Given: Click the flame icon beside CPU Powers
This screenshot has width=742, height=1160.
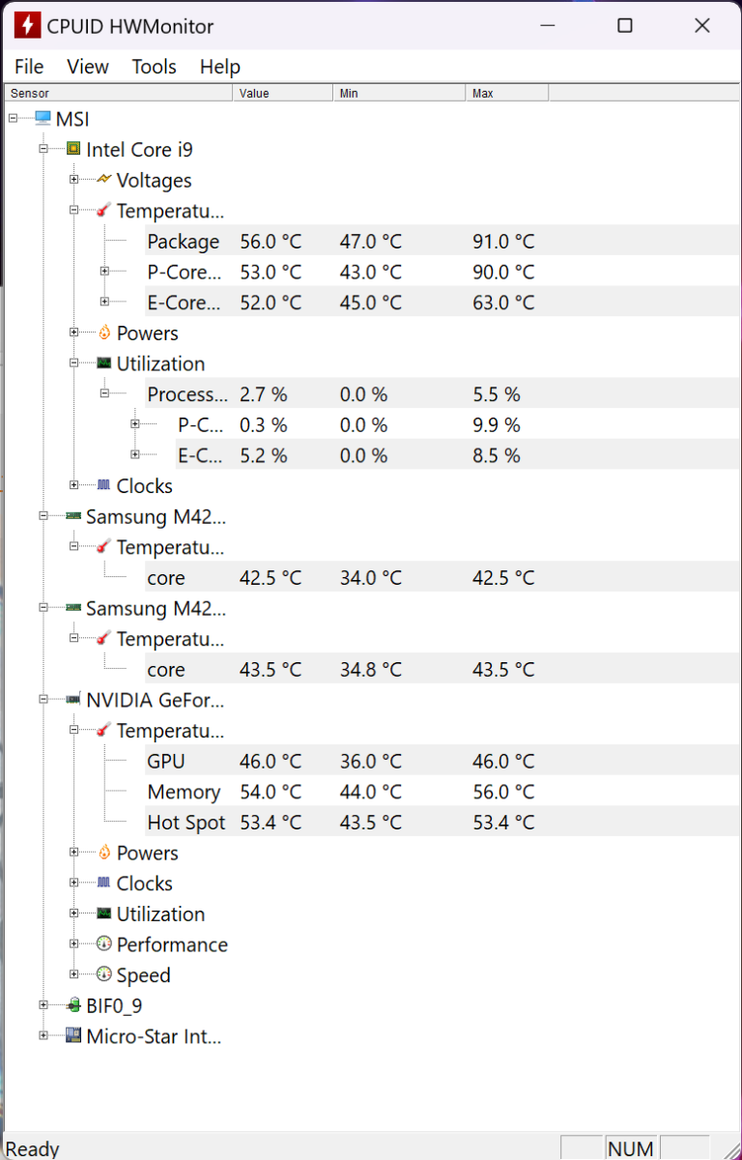Looking at the screenshot, I should (104, 333).
